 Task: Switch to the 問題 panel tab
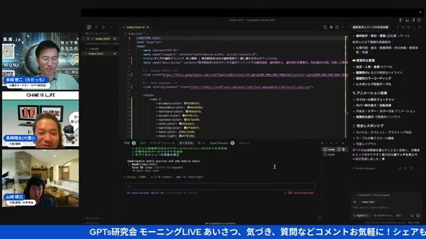pyautogui.click(x=127, y=143)
